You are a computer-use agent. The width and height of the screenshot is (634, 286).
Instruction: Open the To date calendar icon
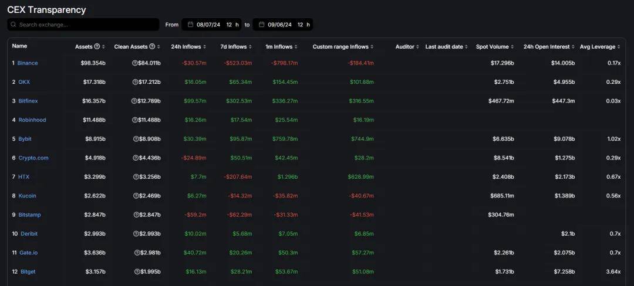pos(262,25)
